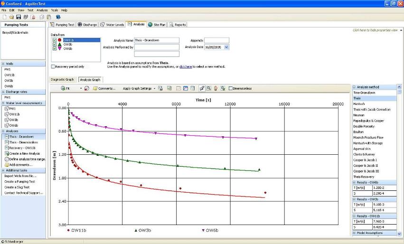Click the Analysis Performed by field
The height and width of the screenshot is (244, 404).
157,47
